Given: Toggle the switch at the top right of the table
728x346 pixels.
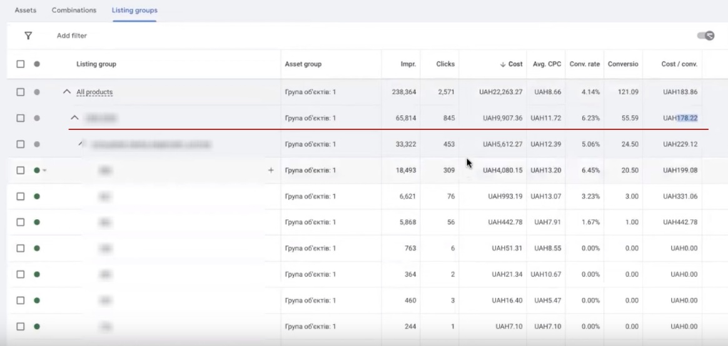Looking at the screenshot, I should [x=706, y=36].
